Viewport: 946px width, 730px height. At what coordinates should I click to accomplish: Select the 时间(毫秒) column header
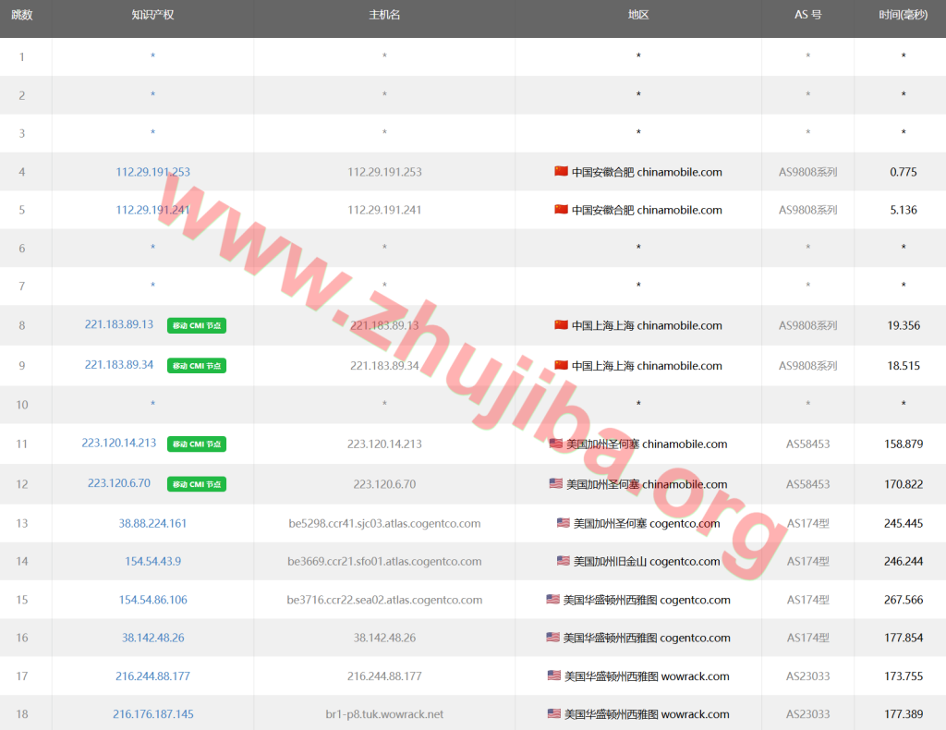coord(899,16)
